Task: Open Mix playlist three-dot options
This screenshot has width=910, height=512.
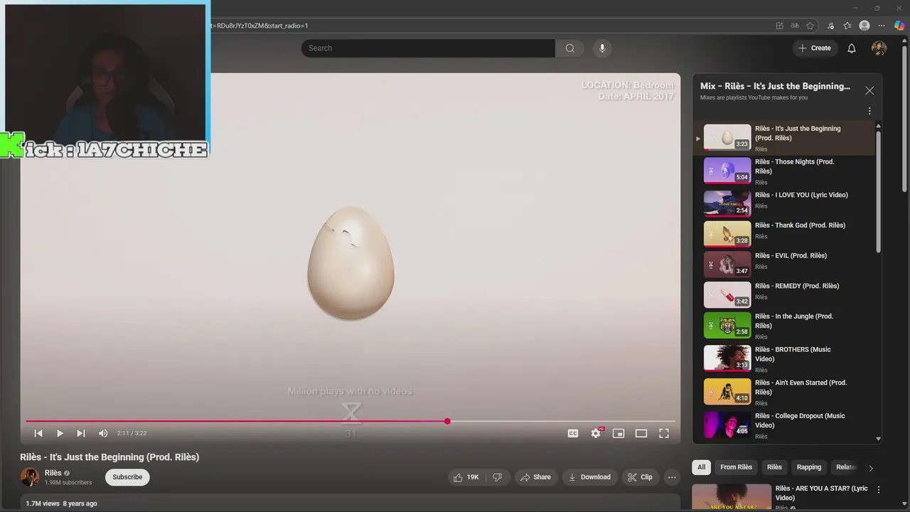Action: click(x=869, y=111)
